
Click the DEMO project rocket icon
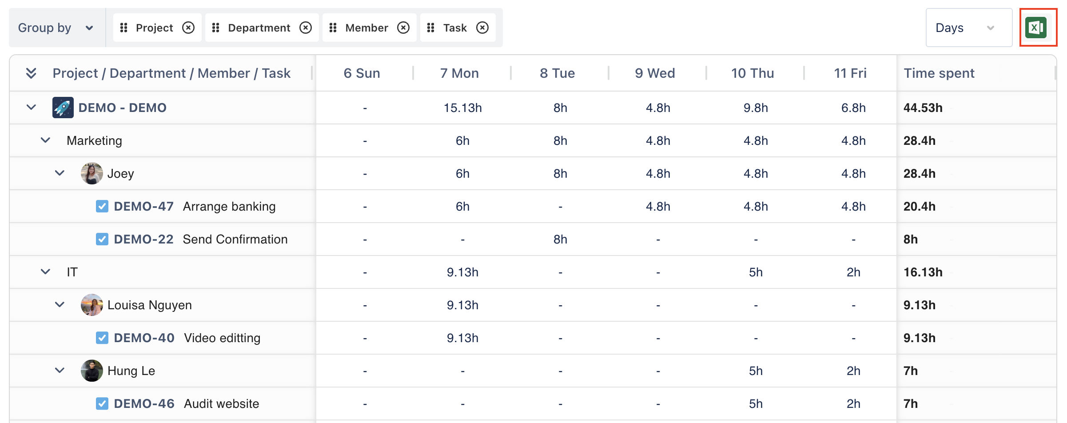tap(63, 108)
